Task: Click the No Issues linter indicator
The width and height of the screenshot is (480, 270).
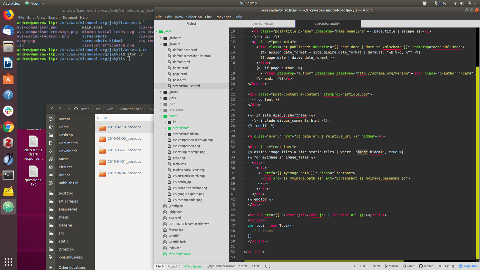Action: click(193, 266)
